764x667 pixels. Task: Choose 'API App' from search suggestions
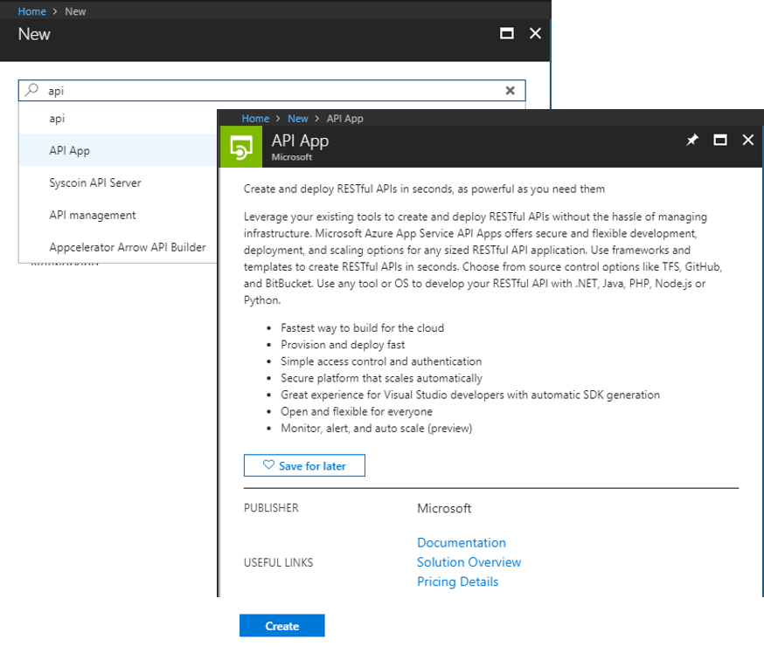(118, 150)
